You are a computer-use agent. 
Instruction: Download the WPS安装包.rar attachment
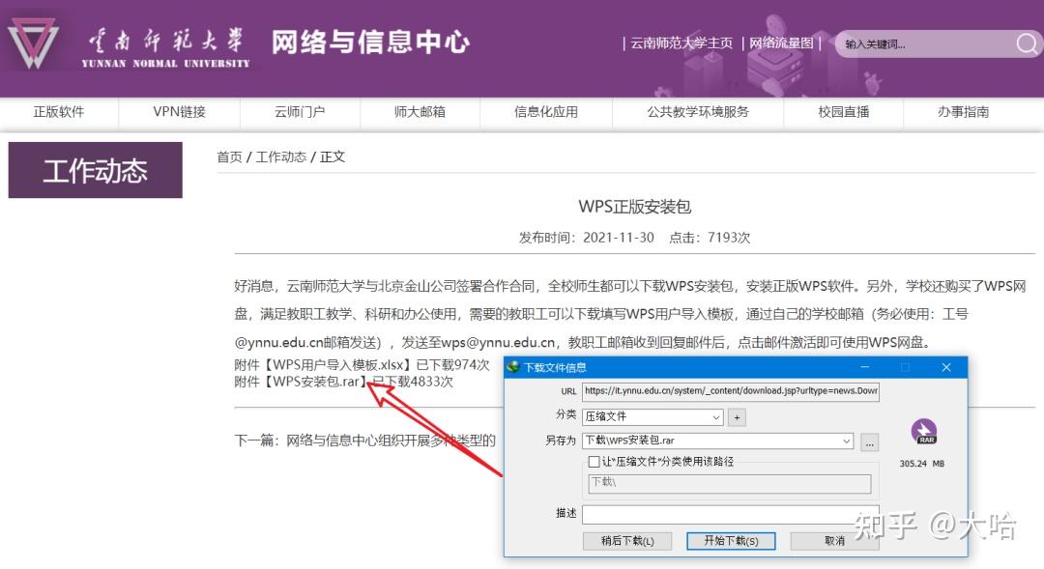click(x=317, y=382)
